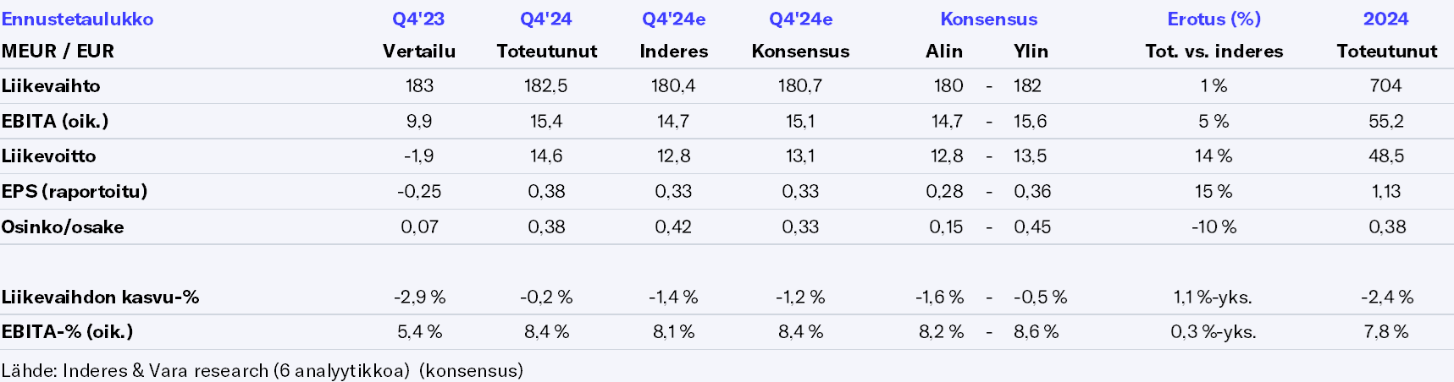Viewport: 1454px width, 382px height.
Task: Click the MEUR / EUR unit label
Action: pos(58,51)
